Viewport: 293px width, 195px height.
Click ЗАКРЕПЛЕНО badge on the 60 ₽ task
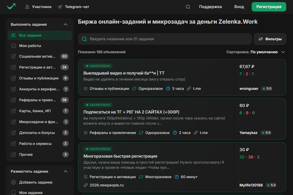[x=98, y=105]
